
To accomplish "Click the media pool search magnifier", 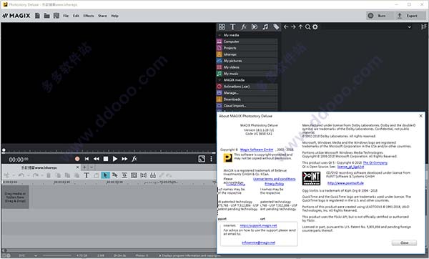I will pos(307,27).
